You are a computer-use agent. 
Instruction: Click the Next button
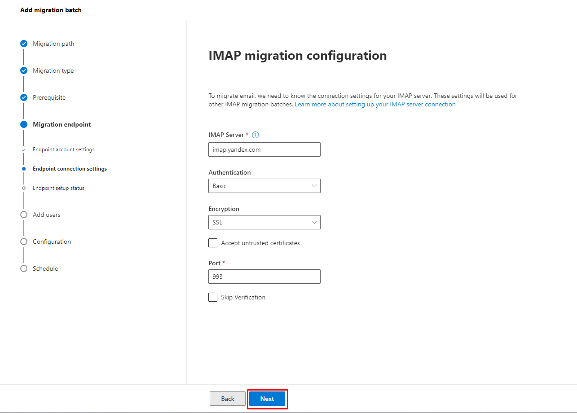point(267,399)
